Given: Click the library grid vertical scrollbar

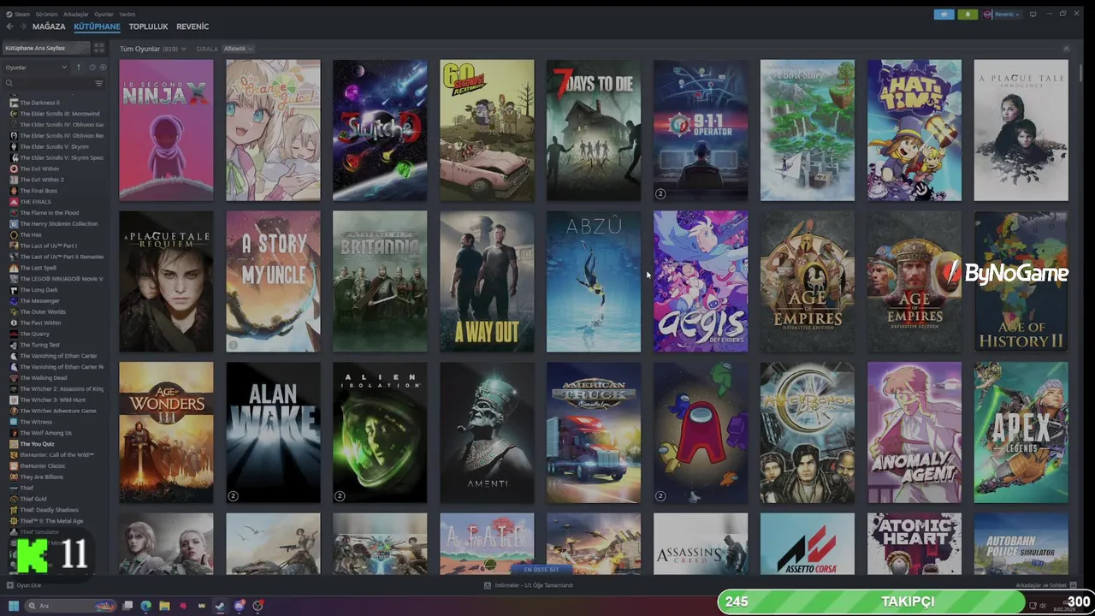Looking at the screenshot, I should (x=1081, y=73).
